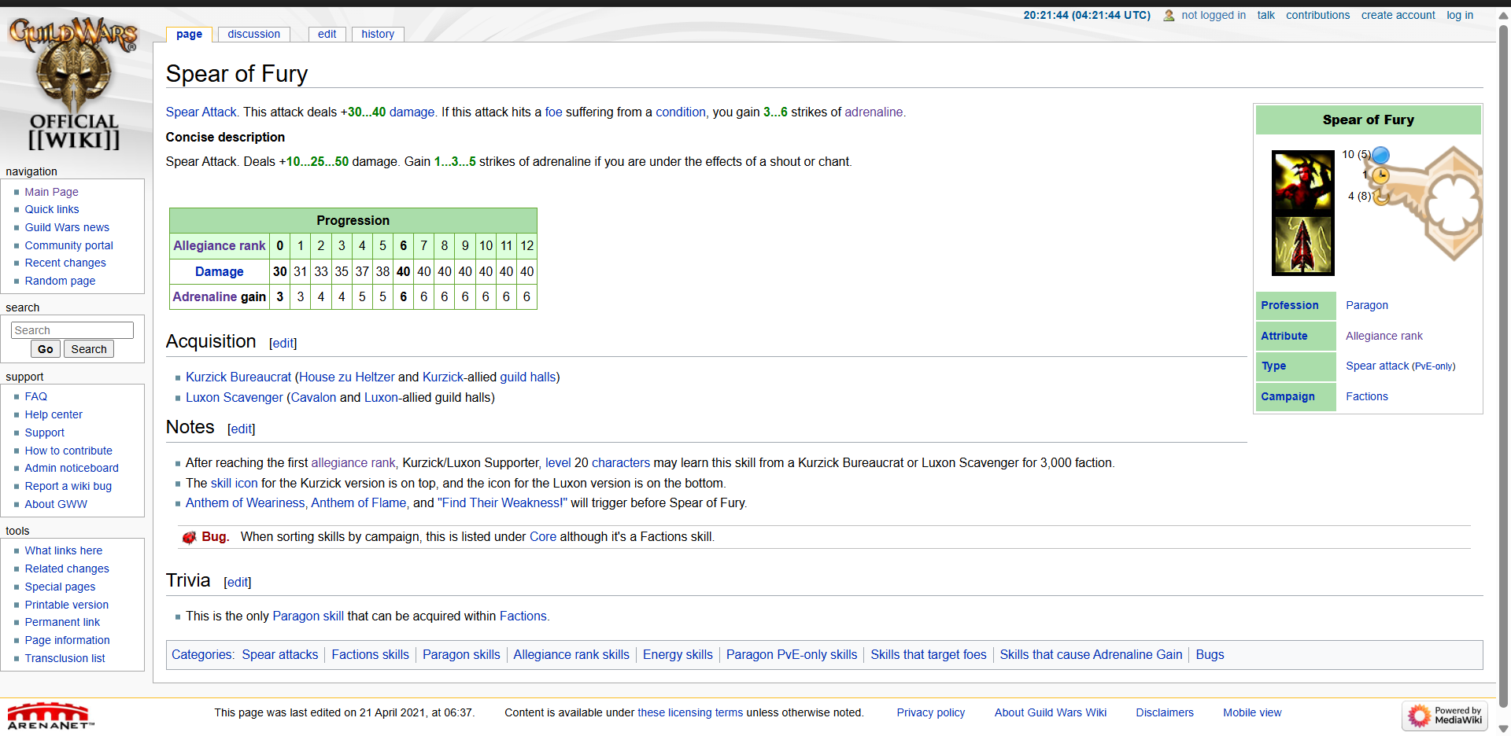Open the Random page link

pyautogui.click(x=60, y=281)
